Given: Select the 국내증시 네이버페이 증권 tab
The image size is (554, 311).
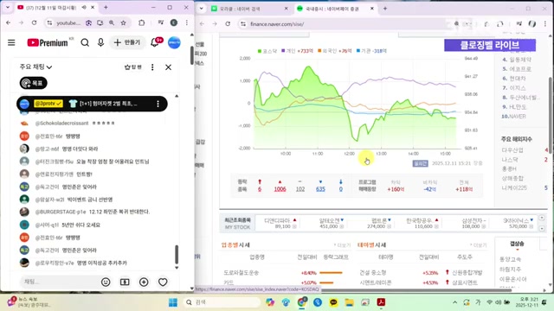Looking at the screenshot, I should pyautogui.click(x=332, y=9).
